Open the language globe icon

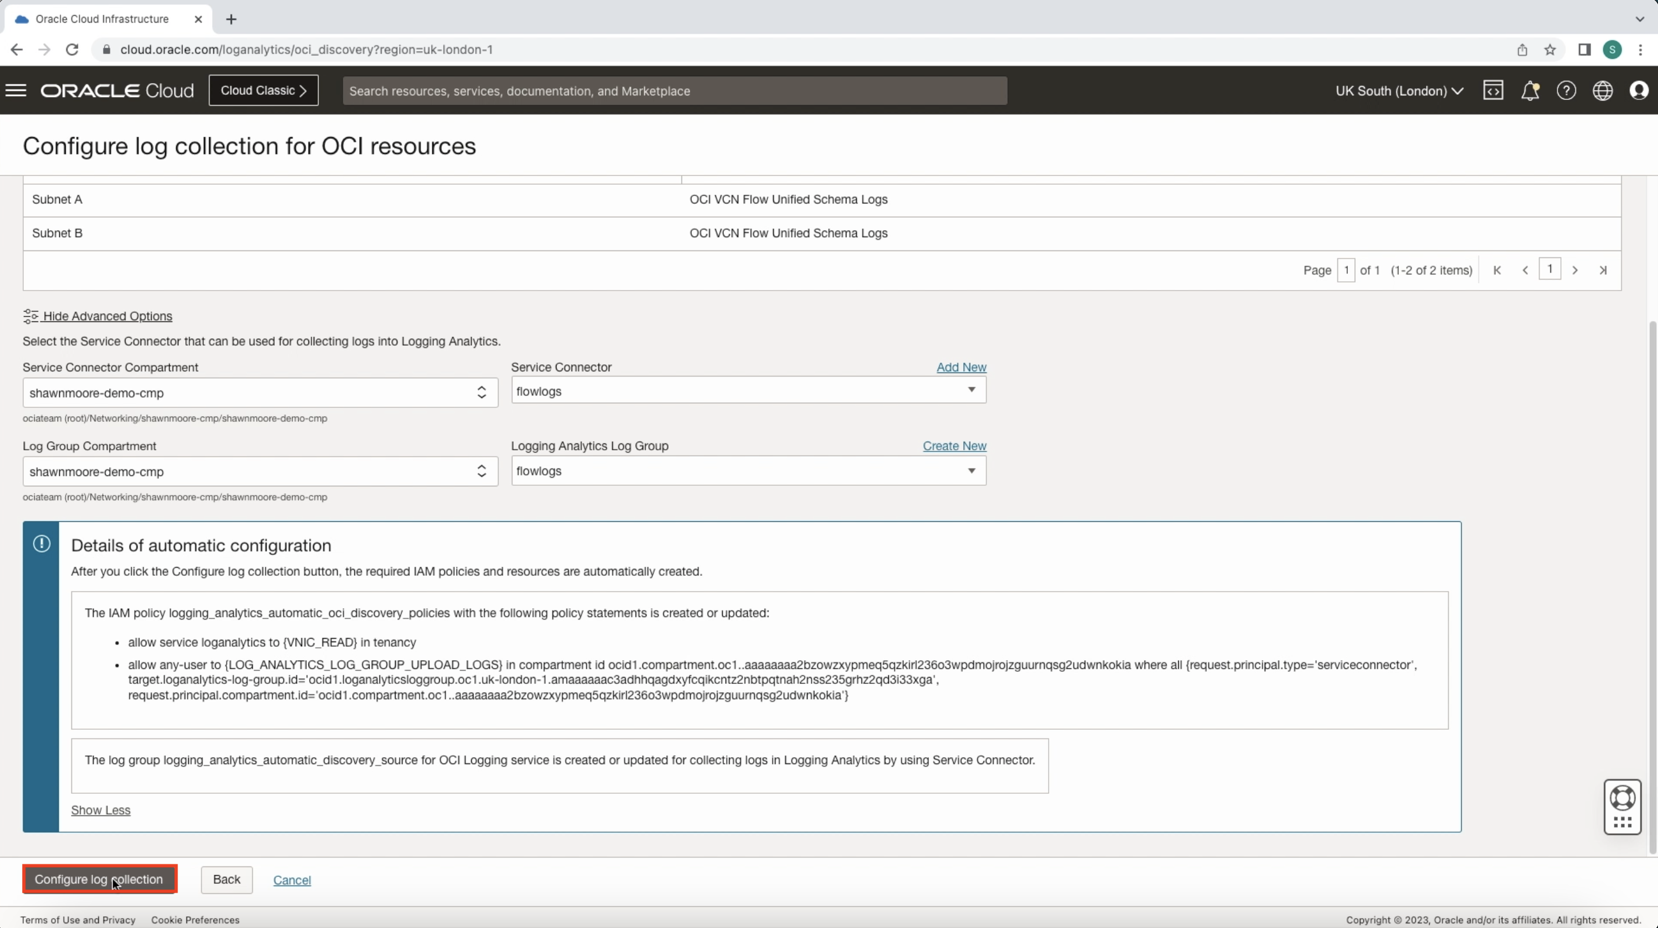(x=1603, y=90)
